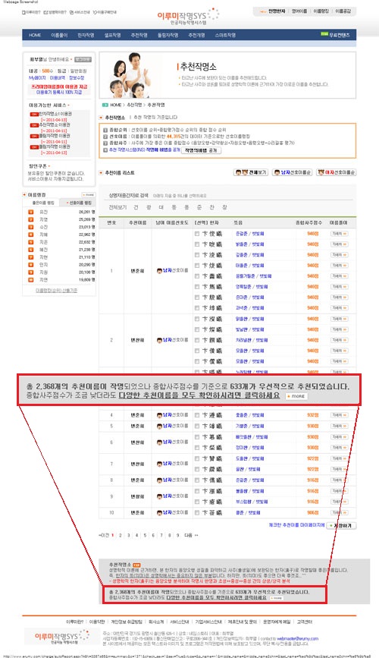
Task: Check the hanja checkbox in row 10
Action: [197, 513]
